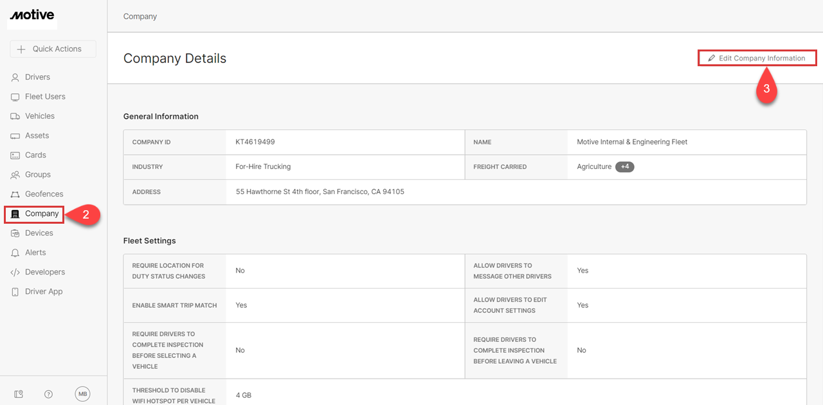Image resolution: width=823 pixels, height=405 pixels.
Task: Select the Company menu item
Action: (x=42, y=213)
